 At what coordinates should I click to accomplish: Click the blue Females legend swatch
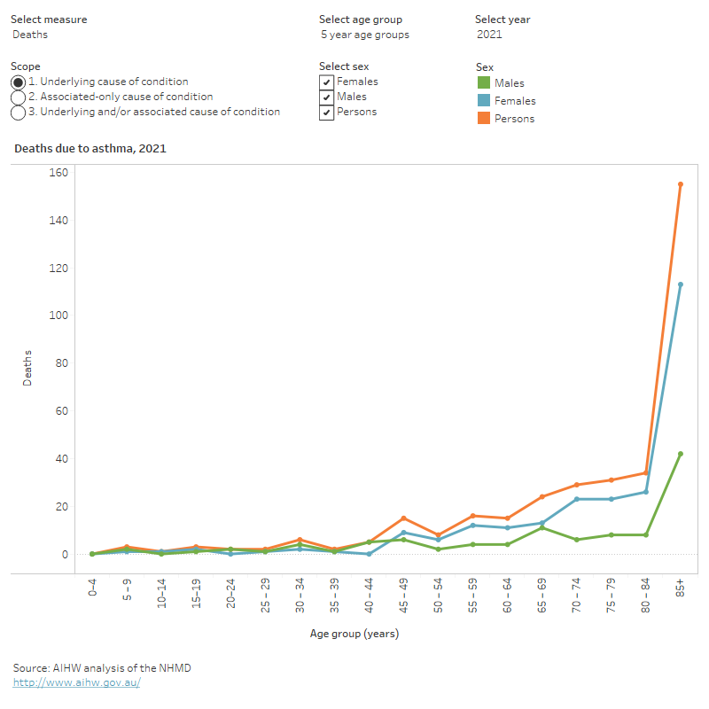pyautogui.click(x=483, y=101)
